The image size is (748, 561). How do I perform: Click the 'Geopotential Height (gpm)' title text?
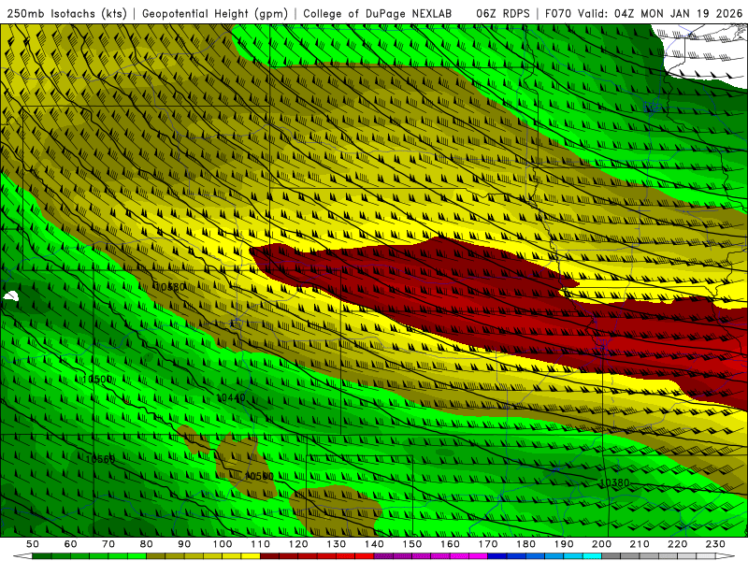(x=215, y=13)
